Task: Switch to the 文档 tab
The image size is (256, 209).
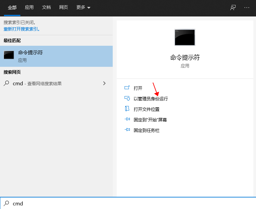Action: (x=46, y=7)
